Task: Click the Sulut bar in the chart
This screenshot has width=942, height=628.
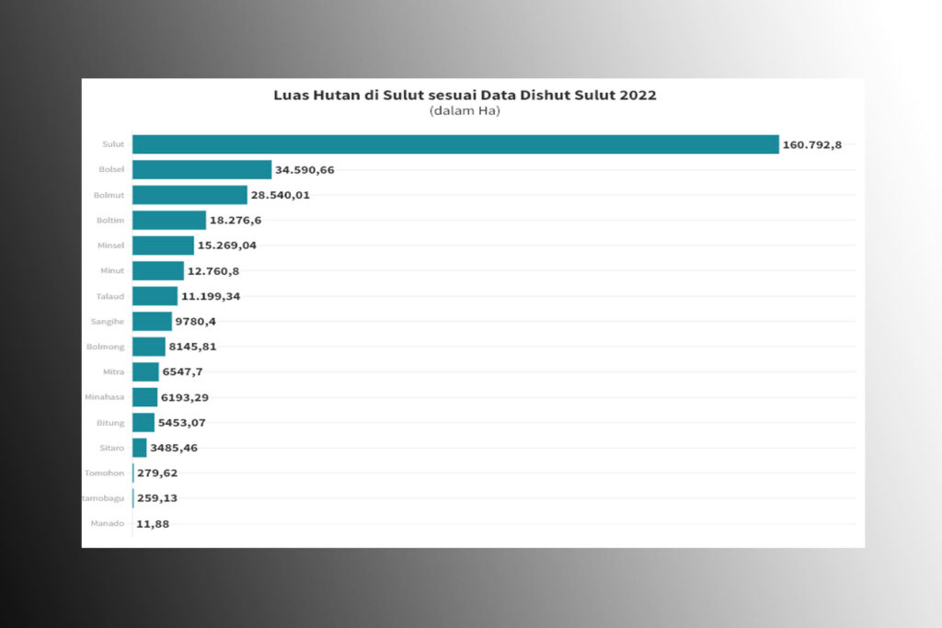Action: click(456, 144)
